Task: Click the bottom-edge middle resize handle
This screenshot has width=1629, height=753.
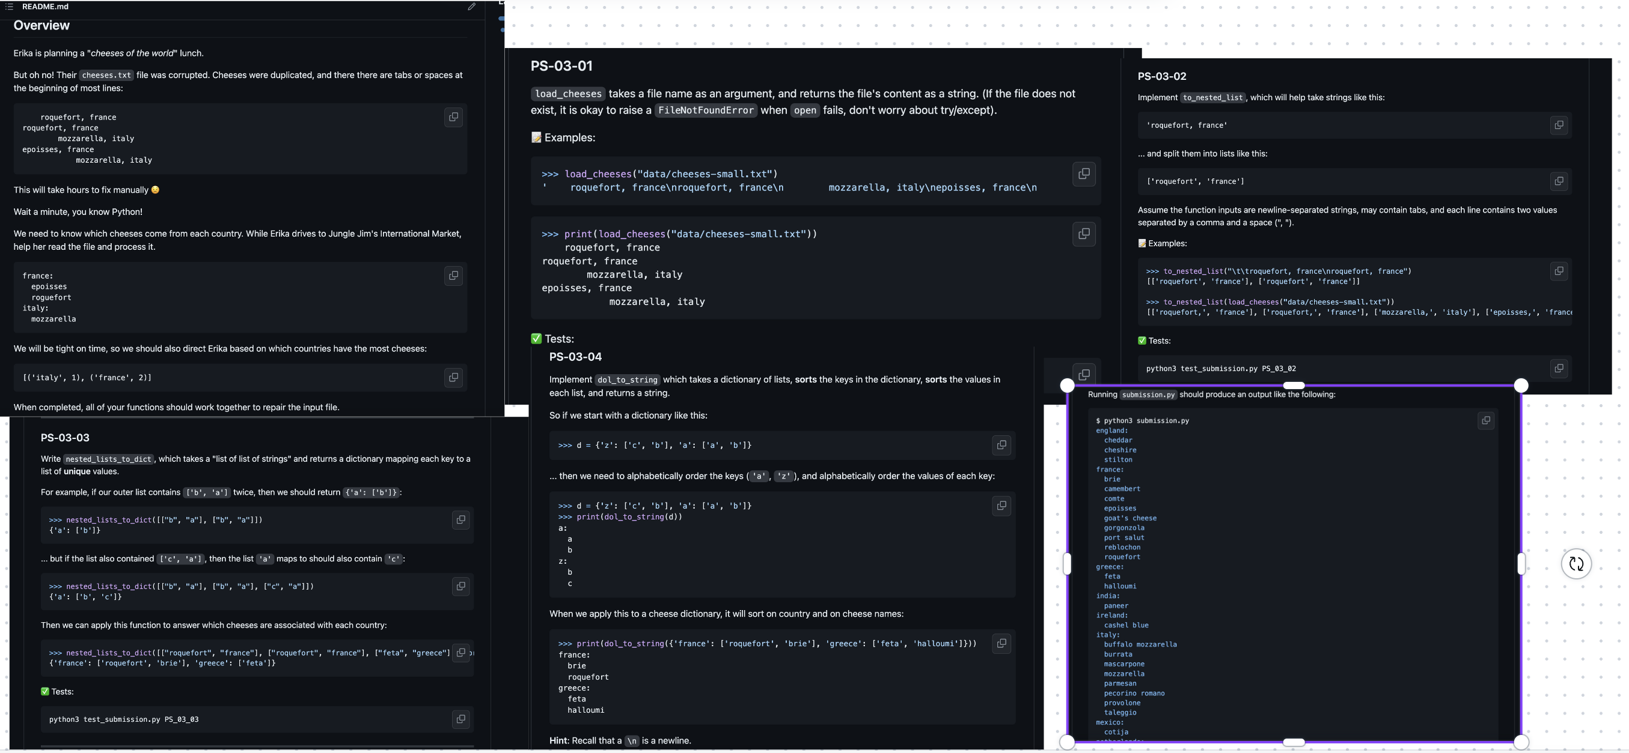Action: point(1294,742)
